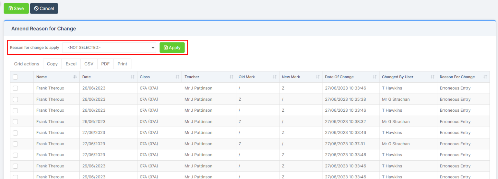Sort the Teacher column sort icon
Image resolution: width=498 pixels, height=179 pixels.
coord(231,77)
